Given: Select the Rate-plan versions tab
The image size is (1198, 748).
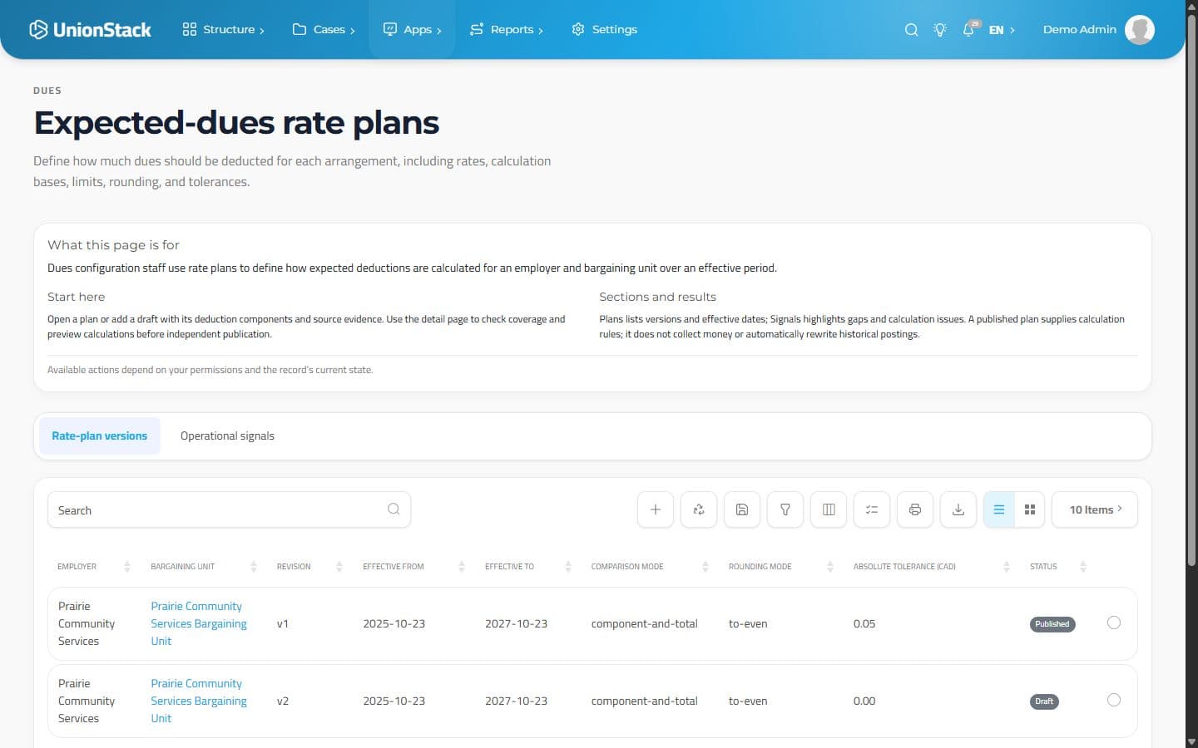Looking at the screenshot, I should pyautogui.click(x=100, y=436).
